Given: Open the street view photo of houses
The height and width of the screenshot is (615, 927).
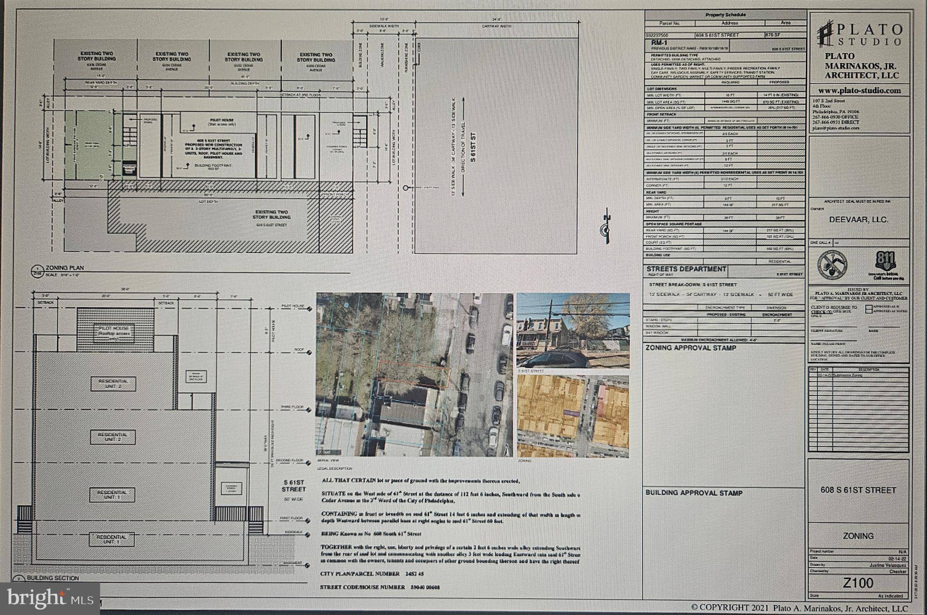Looking at the screenshot, I should [x=573, y=330].
